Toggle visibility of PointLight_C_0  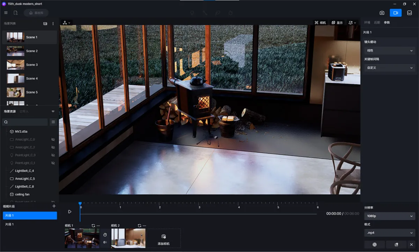tap(53, 155)
